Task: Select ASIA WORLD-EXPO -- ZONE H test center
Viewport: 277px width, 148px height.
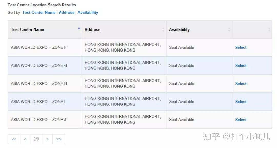Action: pyautogui.click(x=241, y=83)
